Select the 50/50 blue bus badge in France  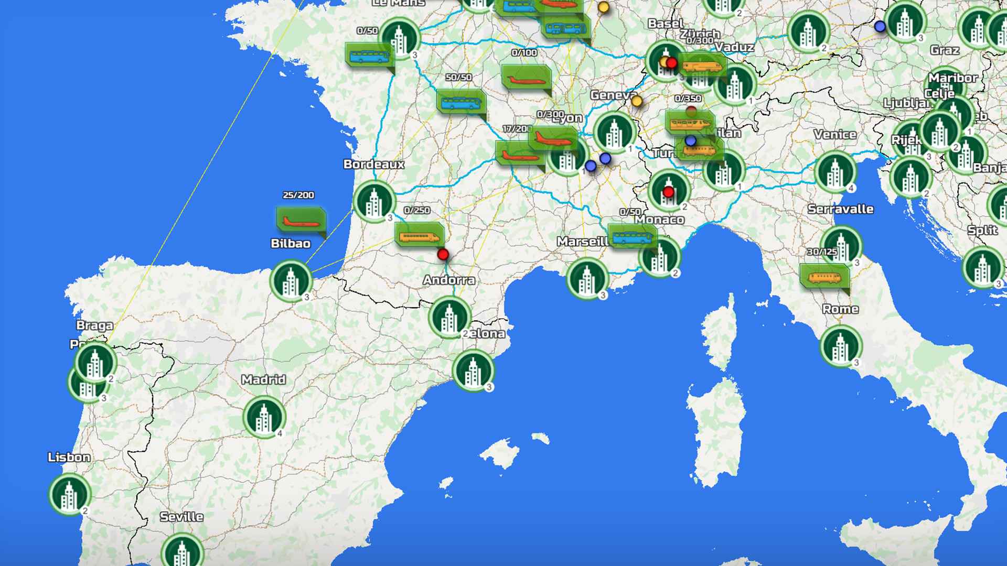pos(462,103)
